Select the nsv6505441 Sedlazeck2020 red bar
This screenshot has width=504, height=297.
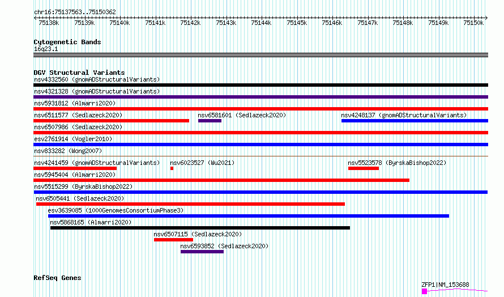[x=190, y=204]
